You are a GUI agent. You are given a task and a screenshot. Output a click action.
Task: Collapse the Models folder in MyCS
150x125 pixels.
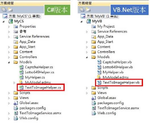click(9, 62)
